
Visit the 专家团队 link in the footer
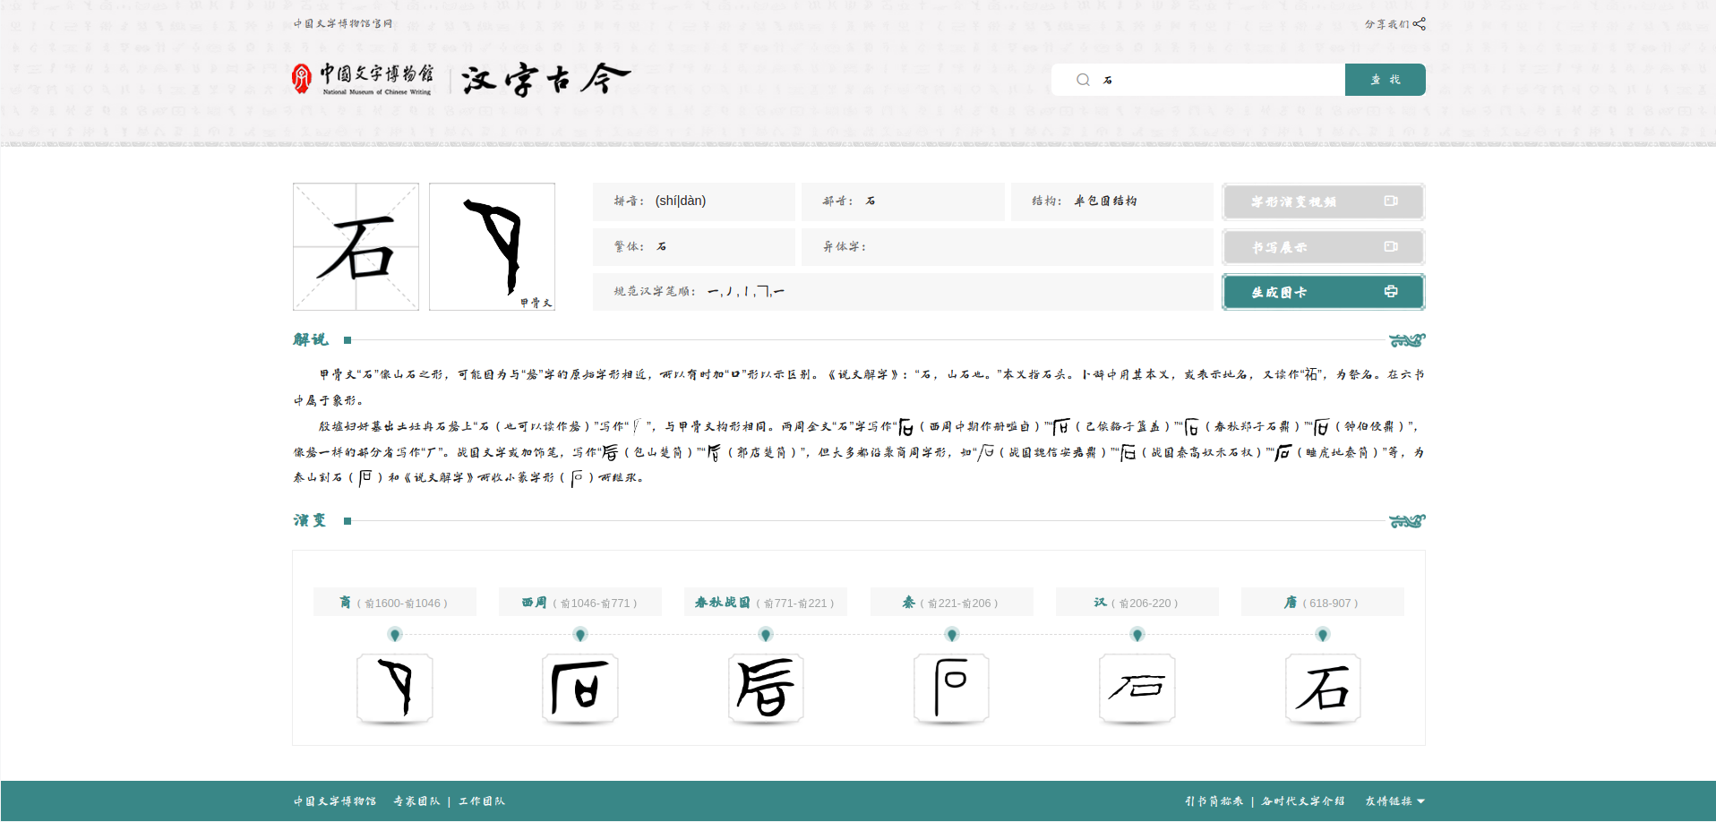coord(416,801)
